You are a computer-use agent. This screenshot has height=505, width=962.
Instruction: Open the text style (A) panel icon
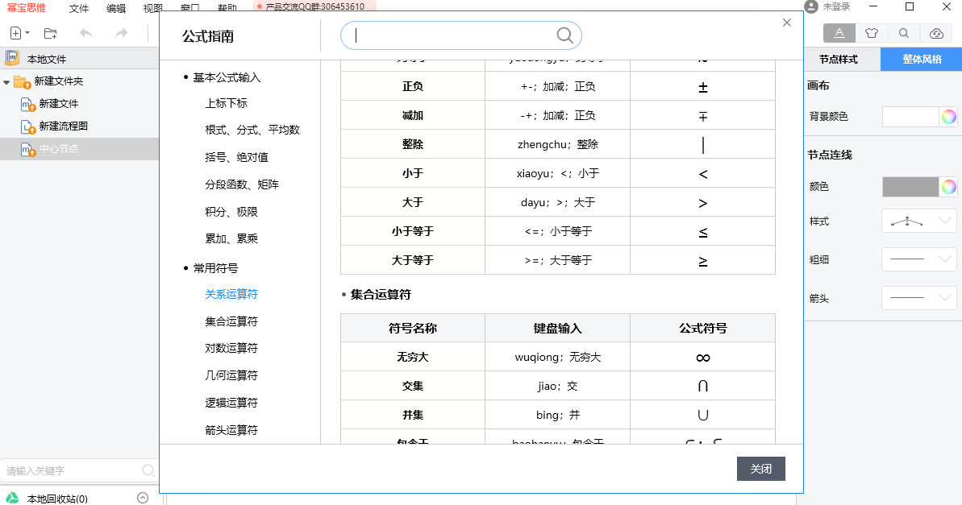tap(839, 33)
